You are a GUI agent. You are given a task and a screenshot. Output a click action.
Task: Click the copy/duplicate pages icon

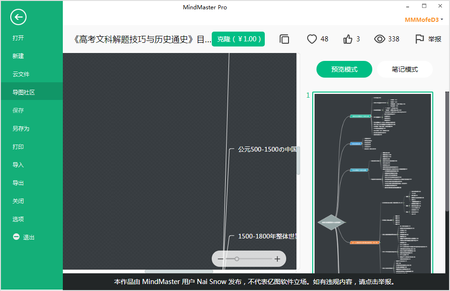[x=284, y=39]
